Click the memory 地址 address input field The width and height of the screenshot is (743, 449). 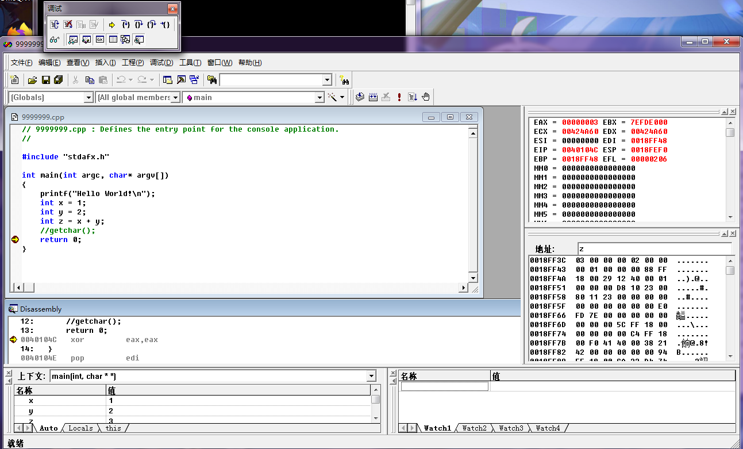pyautogui.click(x=654, y=249)
